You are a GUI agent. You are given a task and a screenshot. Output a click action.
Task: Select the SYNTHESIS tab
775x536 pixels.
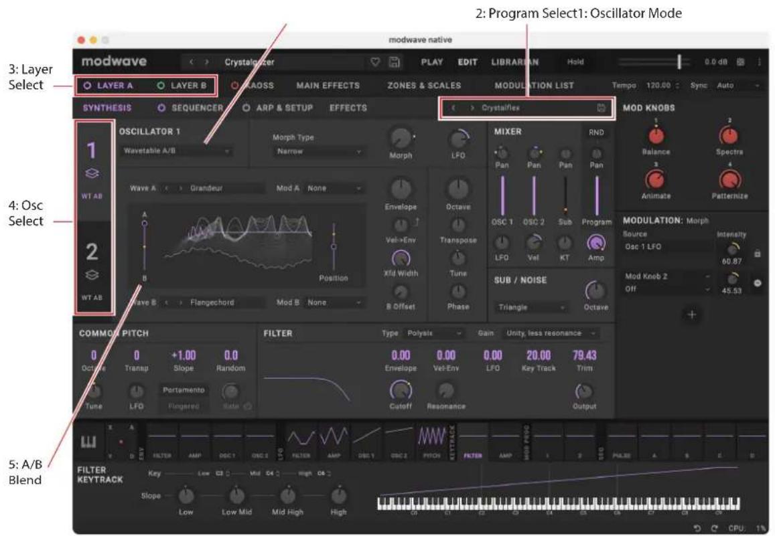(107, 108)
